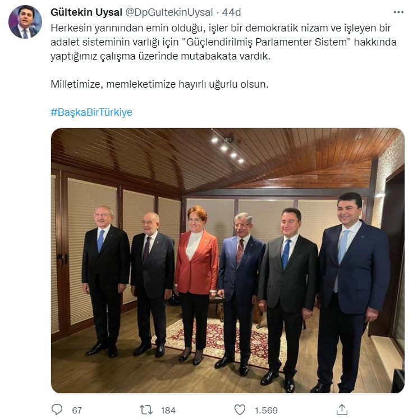
Task: Click the share upload icon
Action: (x=342, y=410)
